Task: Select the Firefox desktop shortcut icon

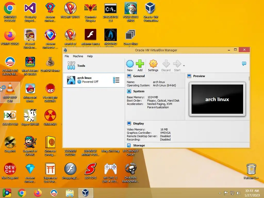Action: coord(10,37)
